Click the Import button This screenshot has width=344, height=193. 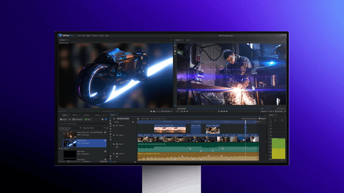tap(64, 120)
